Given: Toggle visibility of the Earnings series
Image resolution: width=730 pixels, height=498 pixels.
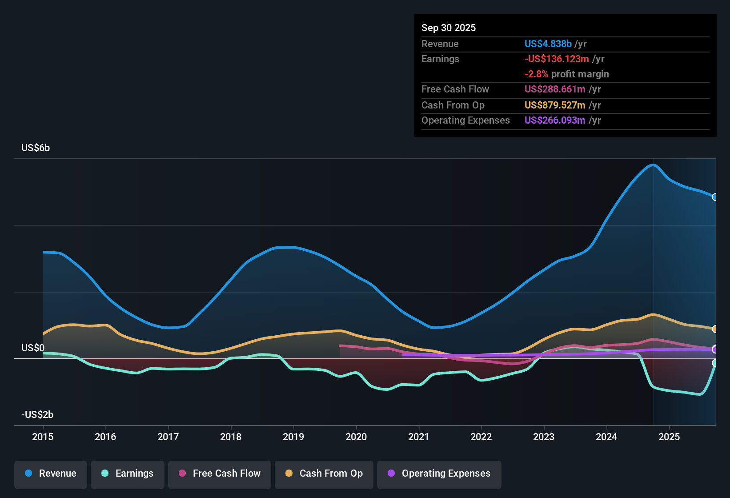Looking at the screenshot, I should 128,474.
